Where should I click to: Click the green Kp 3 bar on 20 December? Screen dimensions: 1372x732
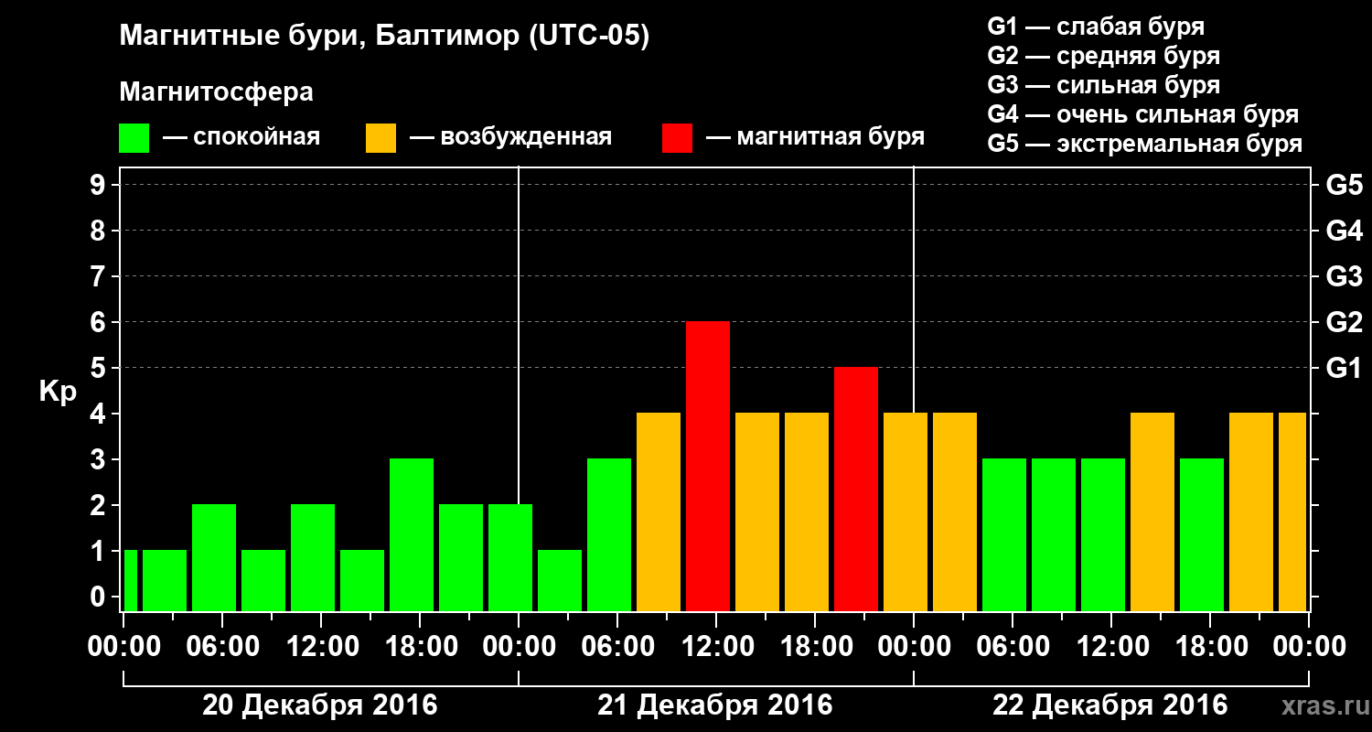point(412,534)
